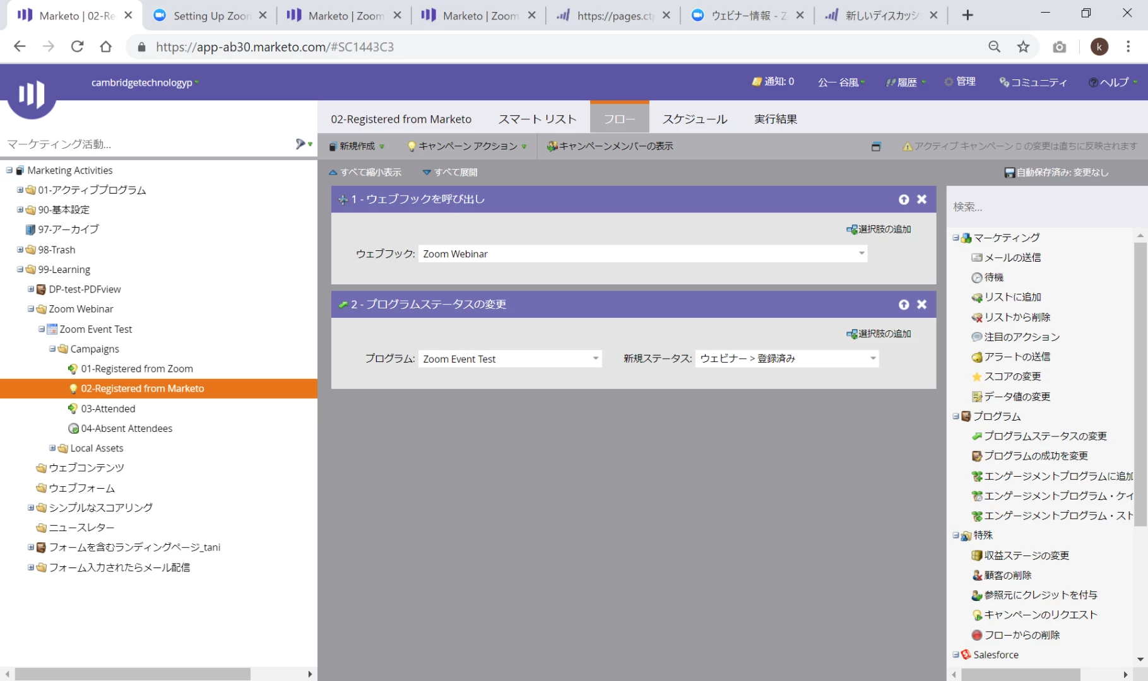This screenshot has height=681, width=1148.
Task: Delete step 2 program status step
Action: click(x=921, y=305)
